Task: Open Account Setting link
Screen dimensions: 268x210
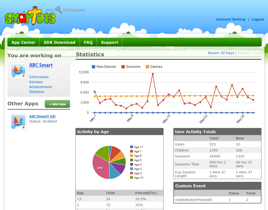Action: pyautogui.click(x=231, y=19)
